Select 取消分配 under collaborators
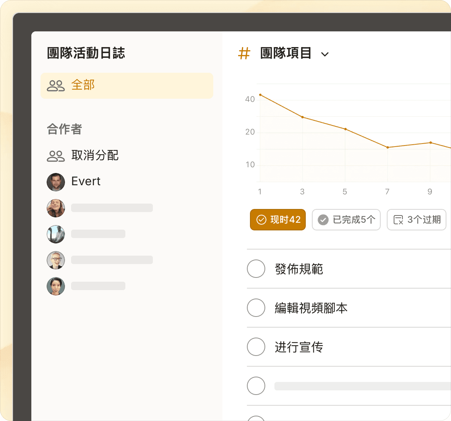 [95, 155]
